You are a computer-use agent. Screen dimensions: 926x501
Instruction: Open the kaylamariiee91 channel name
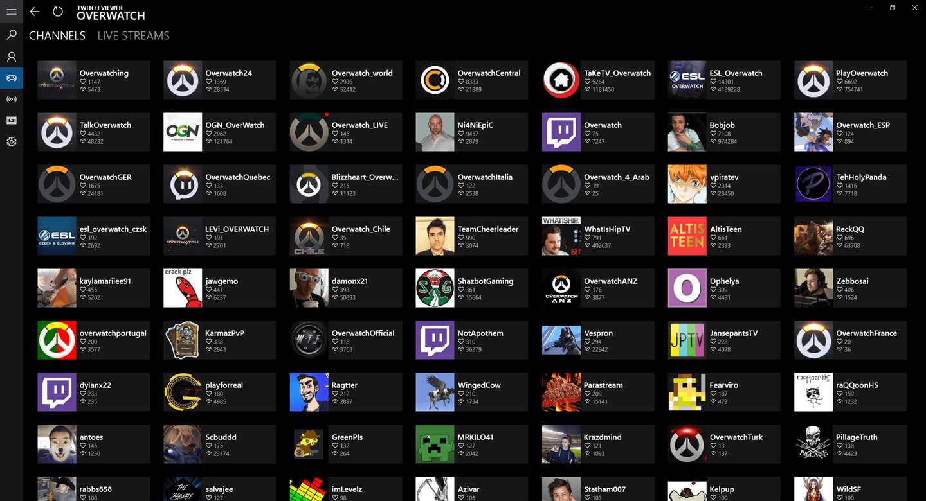[105, 281]
